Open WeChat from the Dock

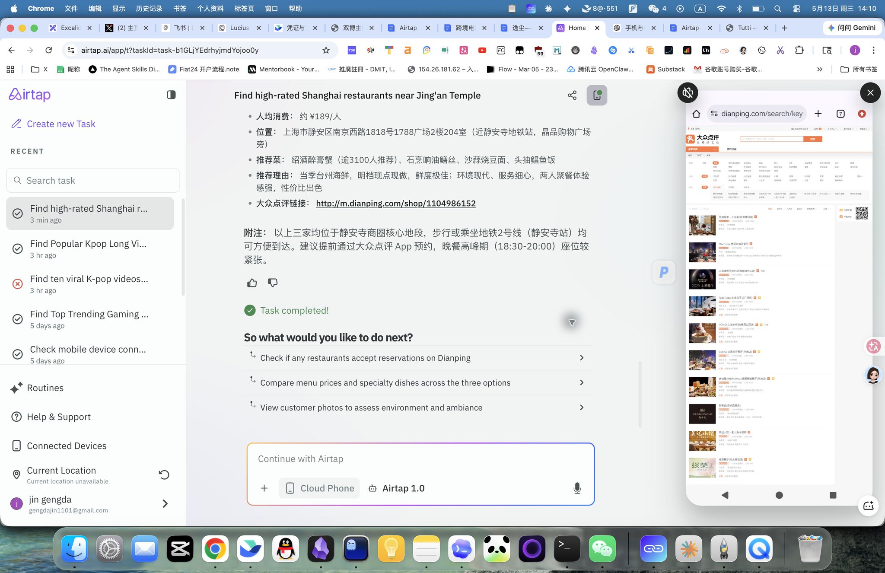pos(602,549)
